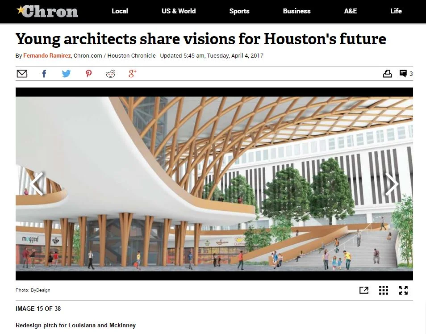
Task: Share article on Reddit
Action: pyautogui.click(x=111, y=74)
